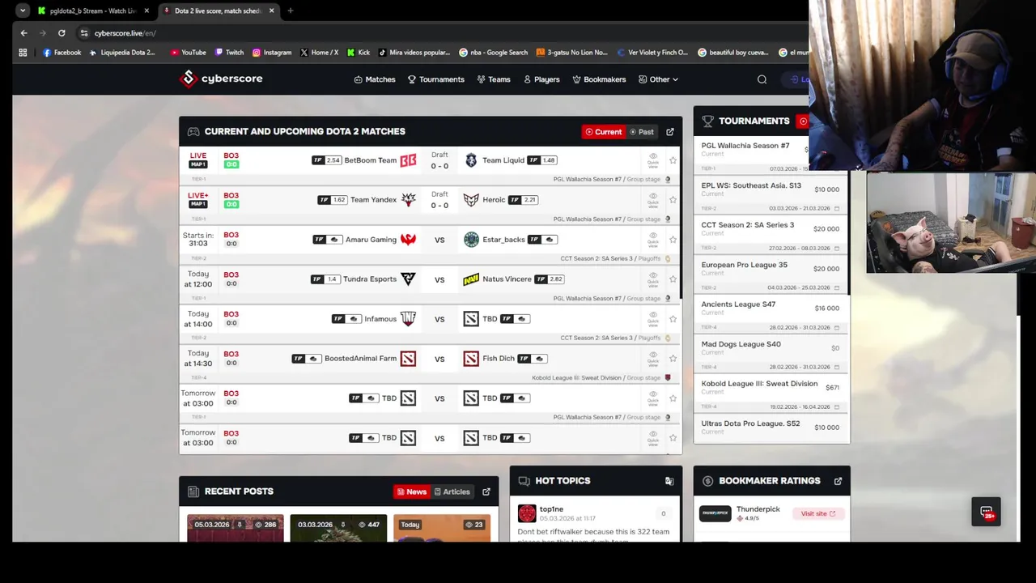Viewport: 1036px width, 583px height.
Task: Open quick view for Amaru vs Estar_backs
Action: pos(653,240)
